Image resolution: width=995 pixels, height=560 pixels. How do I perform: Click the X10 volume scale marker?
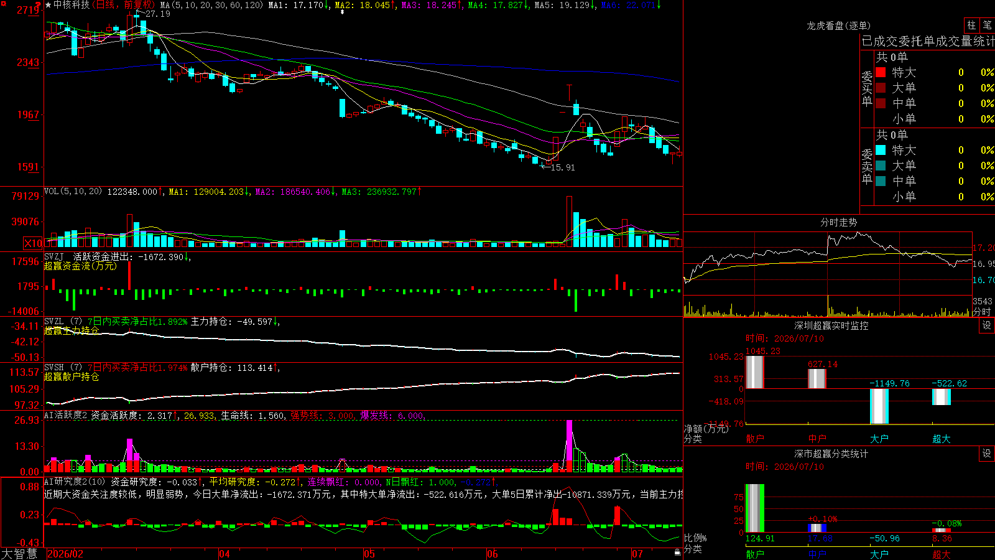point(33,243)
